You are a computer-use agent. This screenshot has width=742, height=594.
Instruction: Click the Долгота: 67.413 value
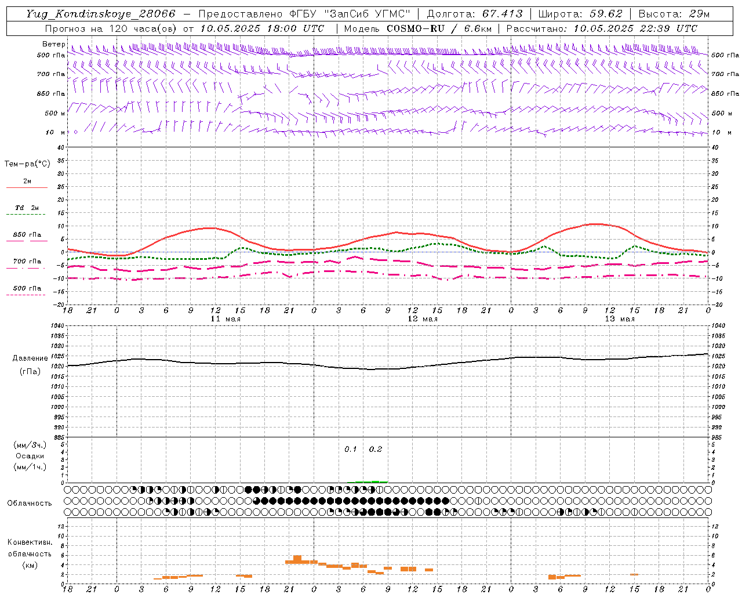pos(475,14)
